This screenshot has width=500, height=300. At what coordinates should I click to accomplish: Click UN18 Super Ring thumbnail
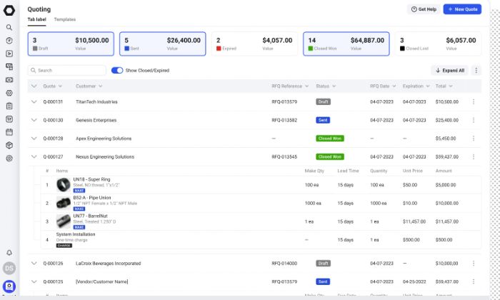coord(63,184)
